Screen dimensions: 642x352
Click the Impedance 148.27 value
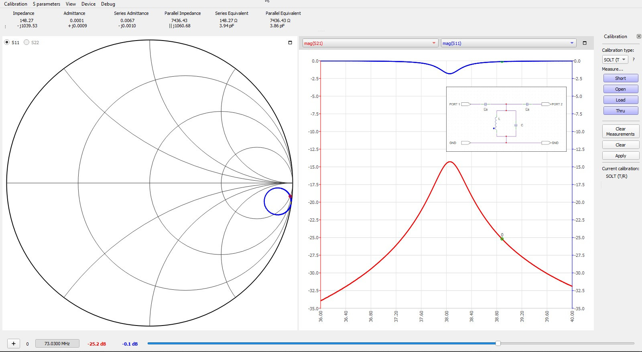[x=26, y=20]
